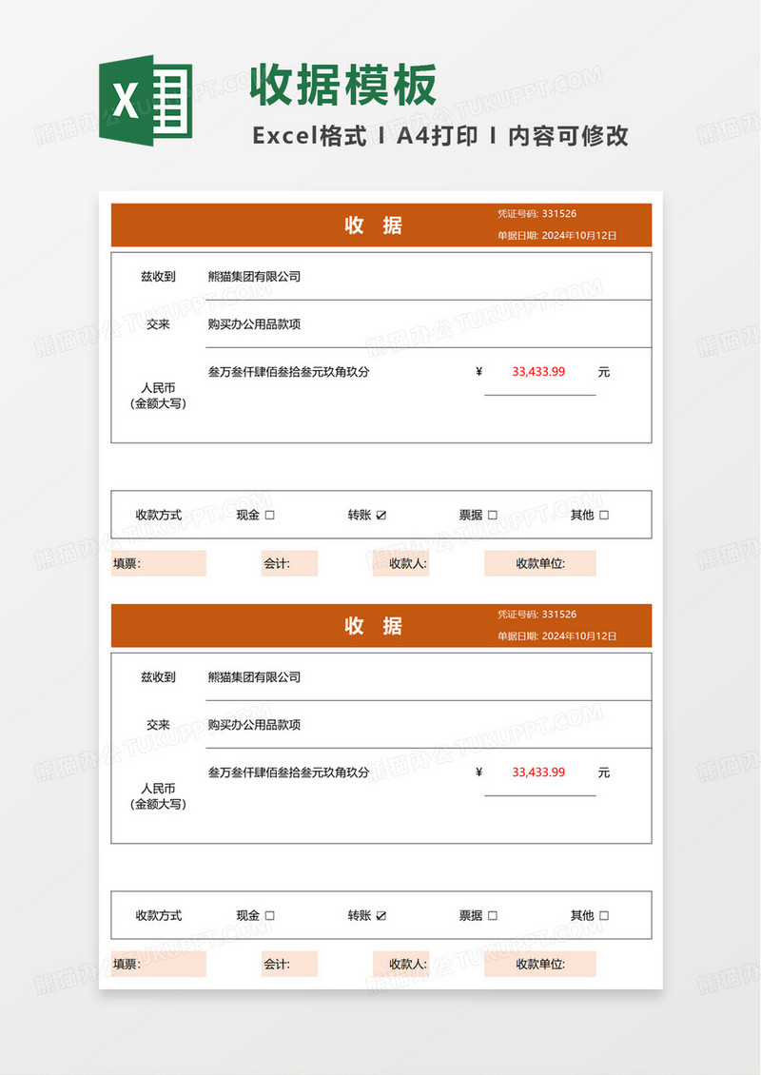Click 叁万叁仟肆佰叁拾叁元玖角玖分 in the lower receipt
The width and height of the screenshot is (761, 1075).
288,772
